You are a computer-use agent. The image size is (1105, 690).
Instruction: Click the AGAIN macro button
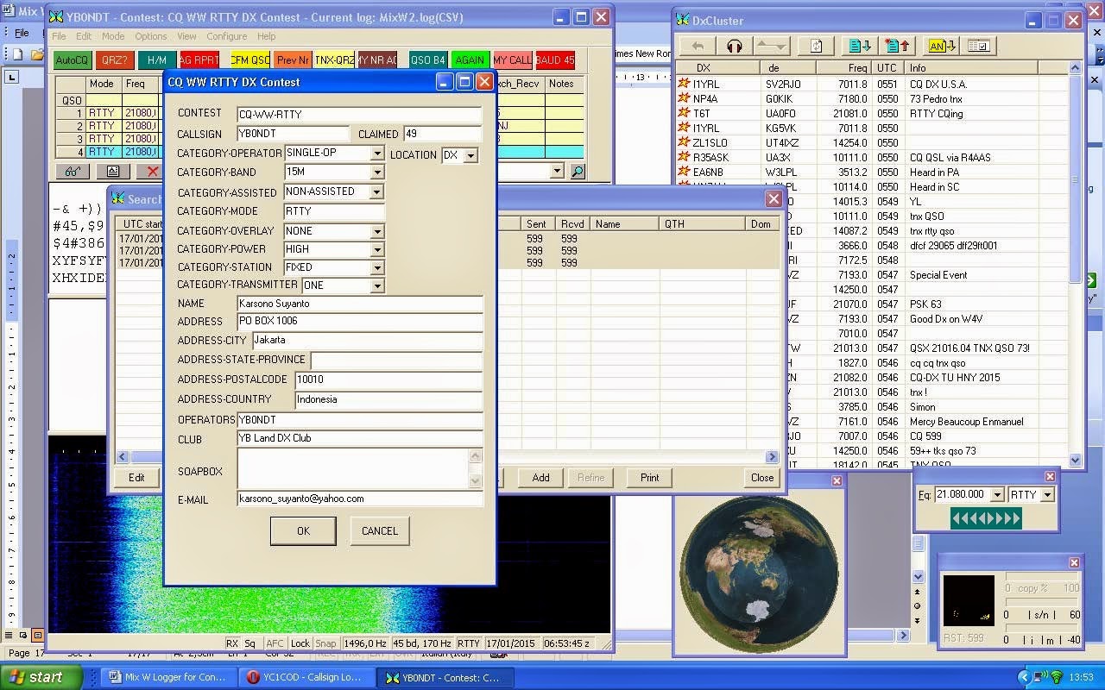[470, 60]
